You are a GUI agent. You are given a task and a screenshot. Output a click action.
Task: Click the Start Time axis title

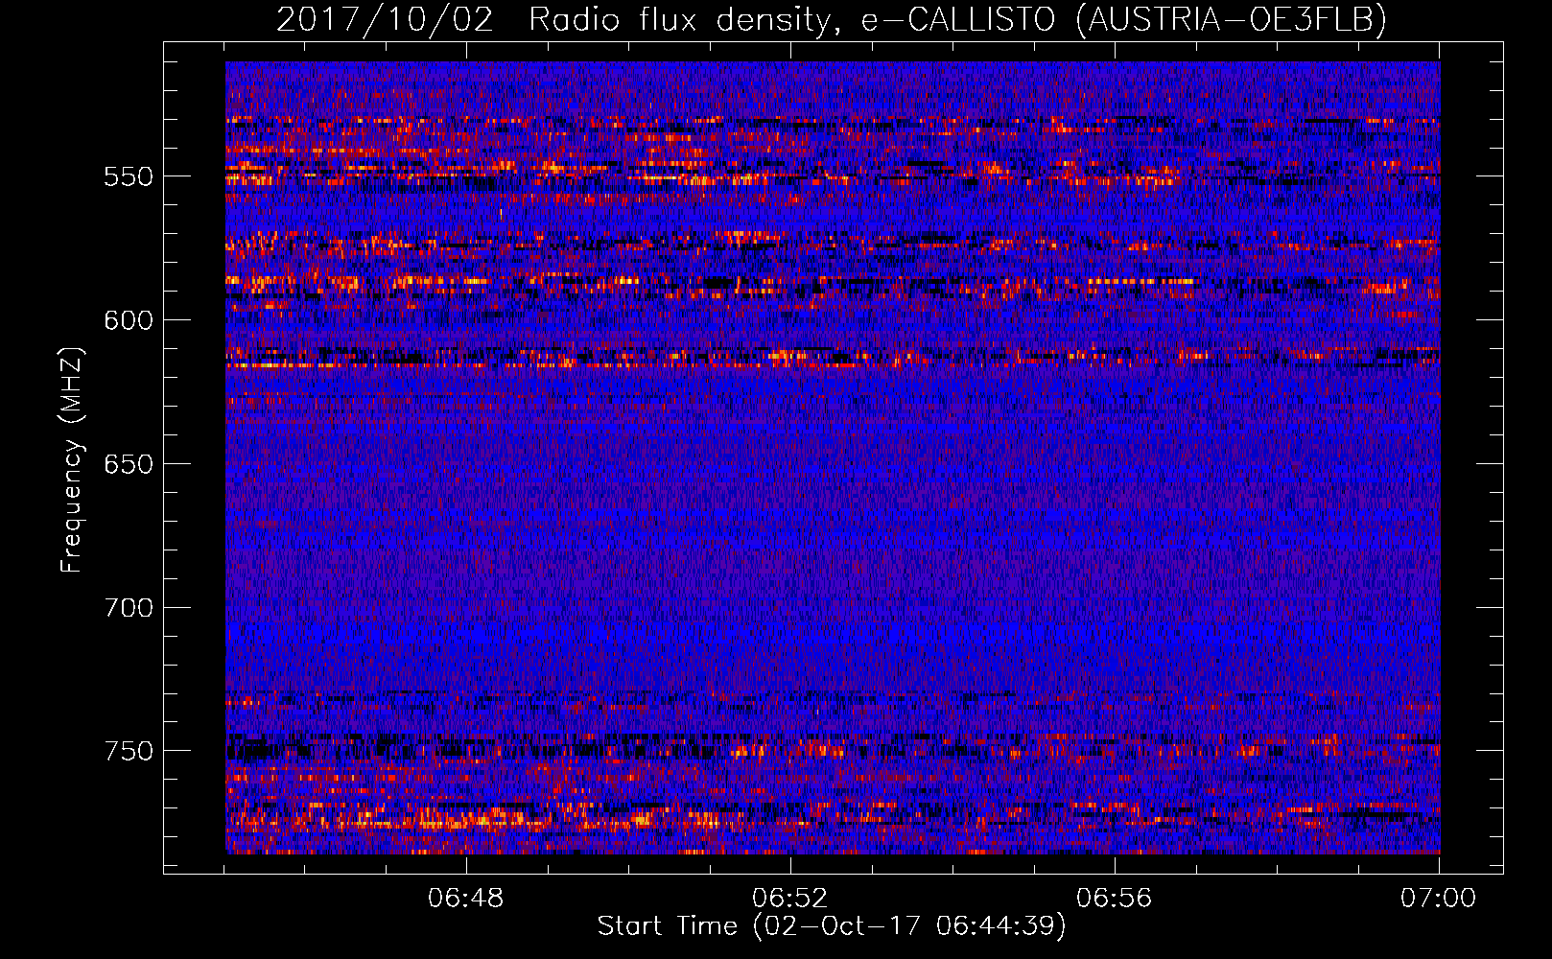pos(832,926)
